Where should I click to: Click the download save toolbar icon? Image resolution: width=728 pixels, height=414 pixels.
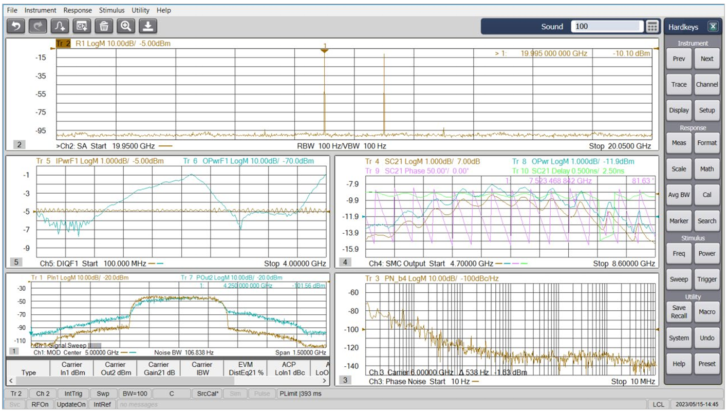[148, 26]
